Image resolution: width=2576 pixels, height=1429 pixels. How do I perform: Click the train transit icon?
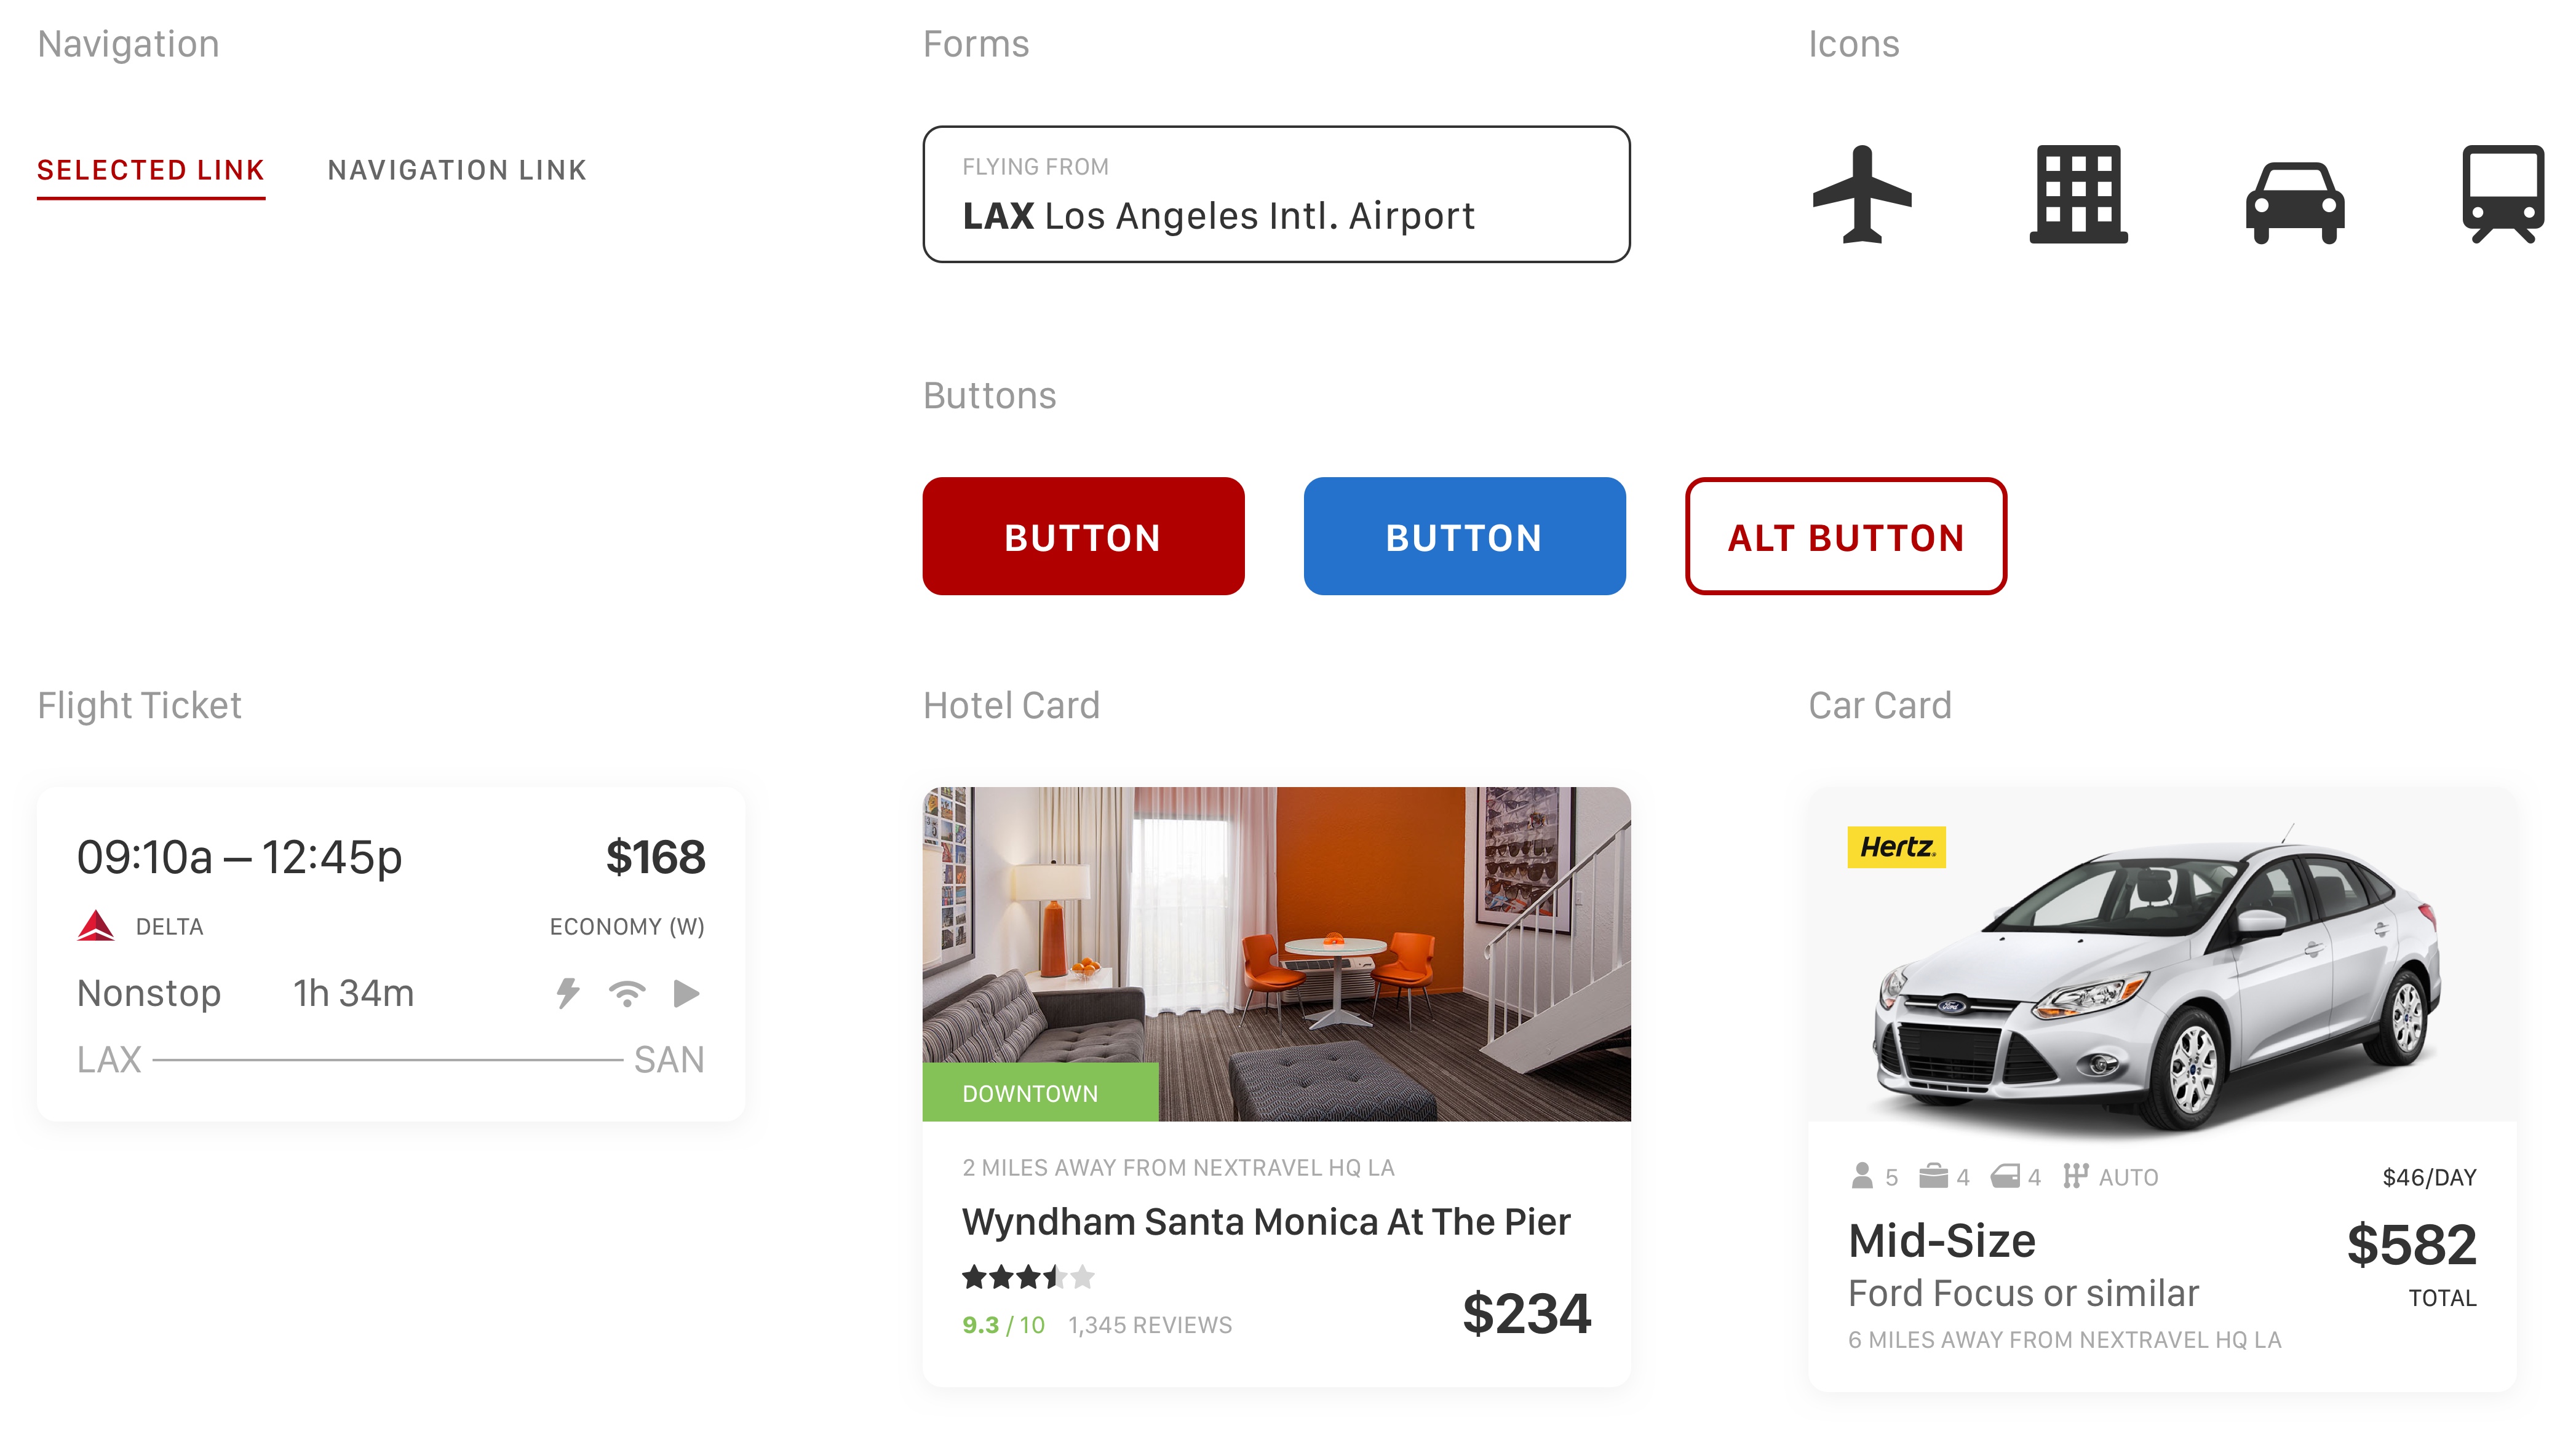(2502, 194)
